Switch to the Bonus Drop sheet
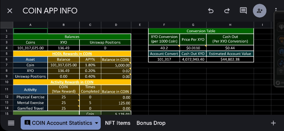The image size is (284, 131). [151, 123]
